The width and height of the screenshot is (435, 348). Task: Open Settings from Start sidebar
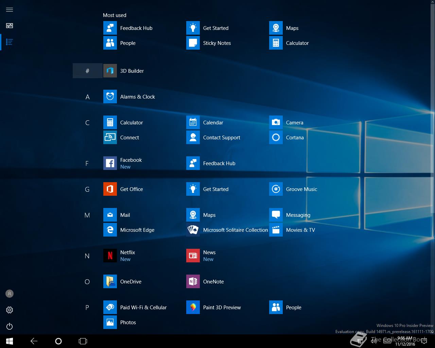pos(10,310)
